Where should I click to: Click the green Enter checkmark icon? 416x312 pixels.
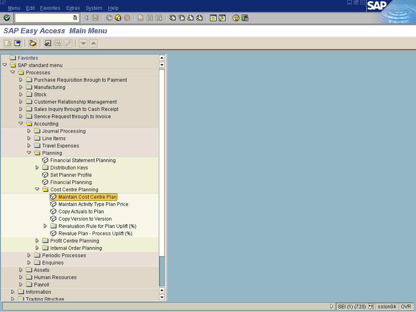coord(6,18)
